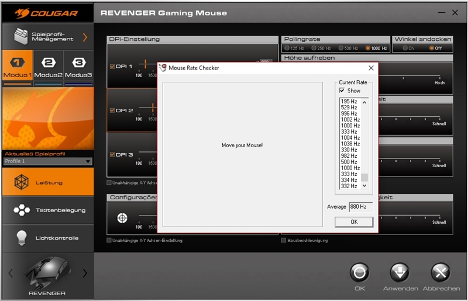
Task: Click the Höhe aufheben slider near Hoch
Action: tap(439, 77)
